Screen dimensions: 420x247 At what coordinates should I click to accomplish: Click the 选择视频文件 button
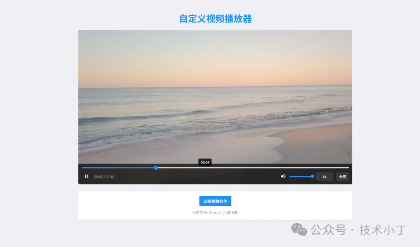[215, 201]
